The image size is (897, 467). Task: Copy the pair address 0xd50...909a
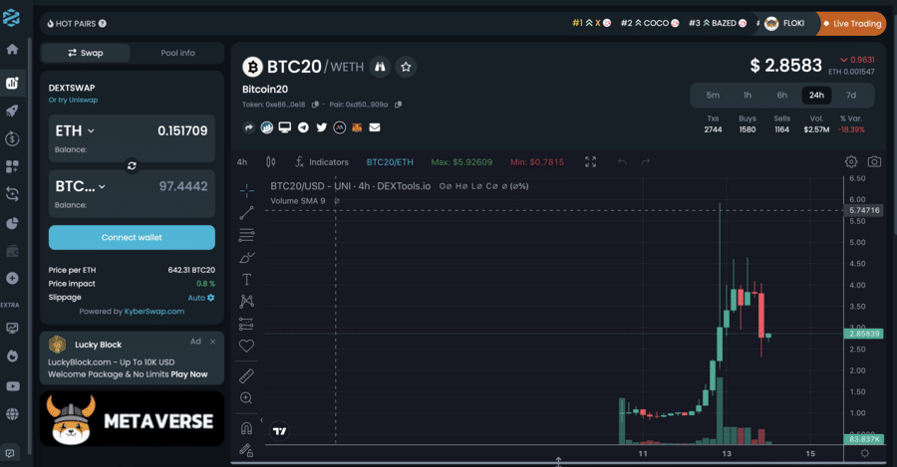click(x=398, y=105)
